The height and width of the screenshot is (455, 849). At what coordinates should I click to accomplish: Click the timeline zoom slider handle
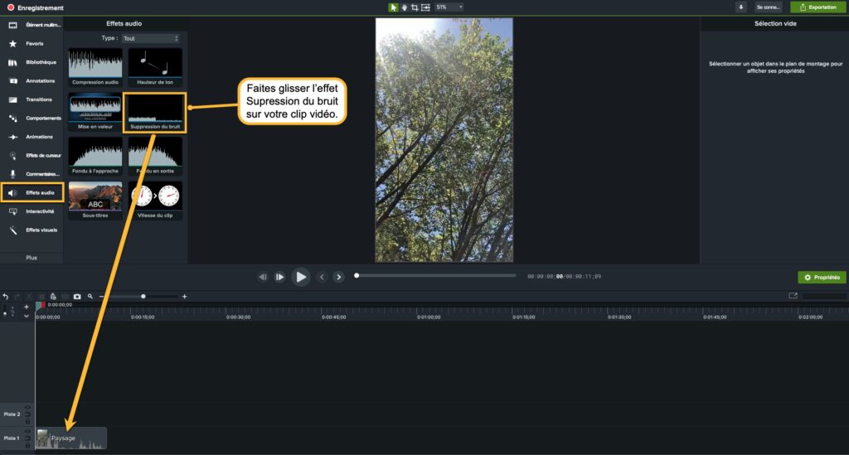tap(143, 297)
